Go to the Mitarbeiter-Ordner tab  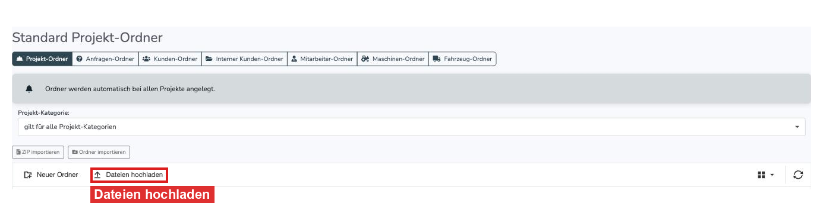322,59
